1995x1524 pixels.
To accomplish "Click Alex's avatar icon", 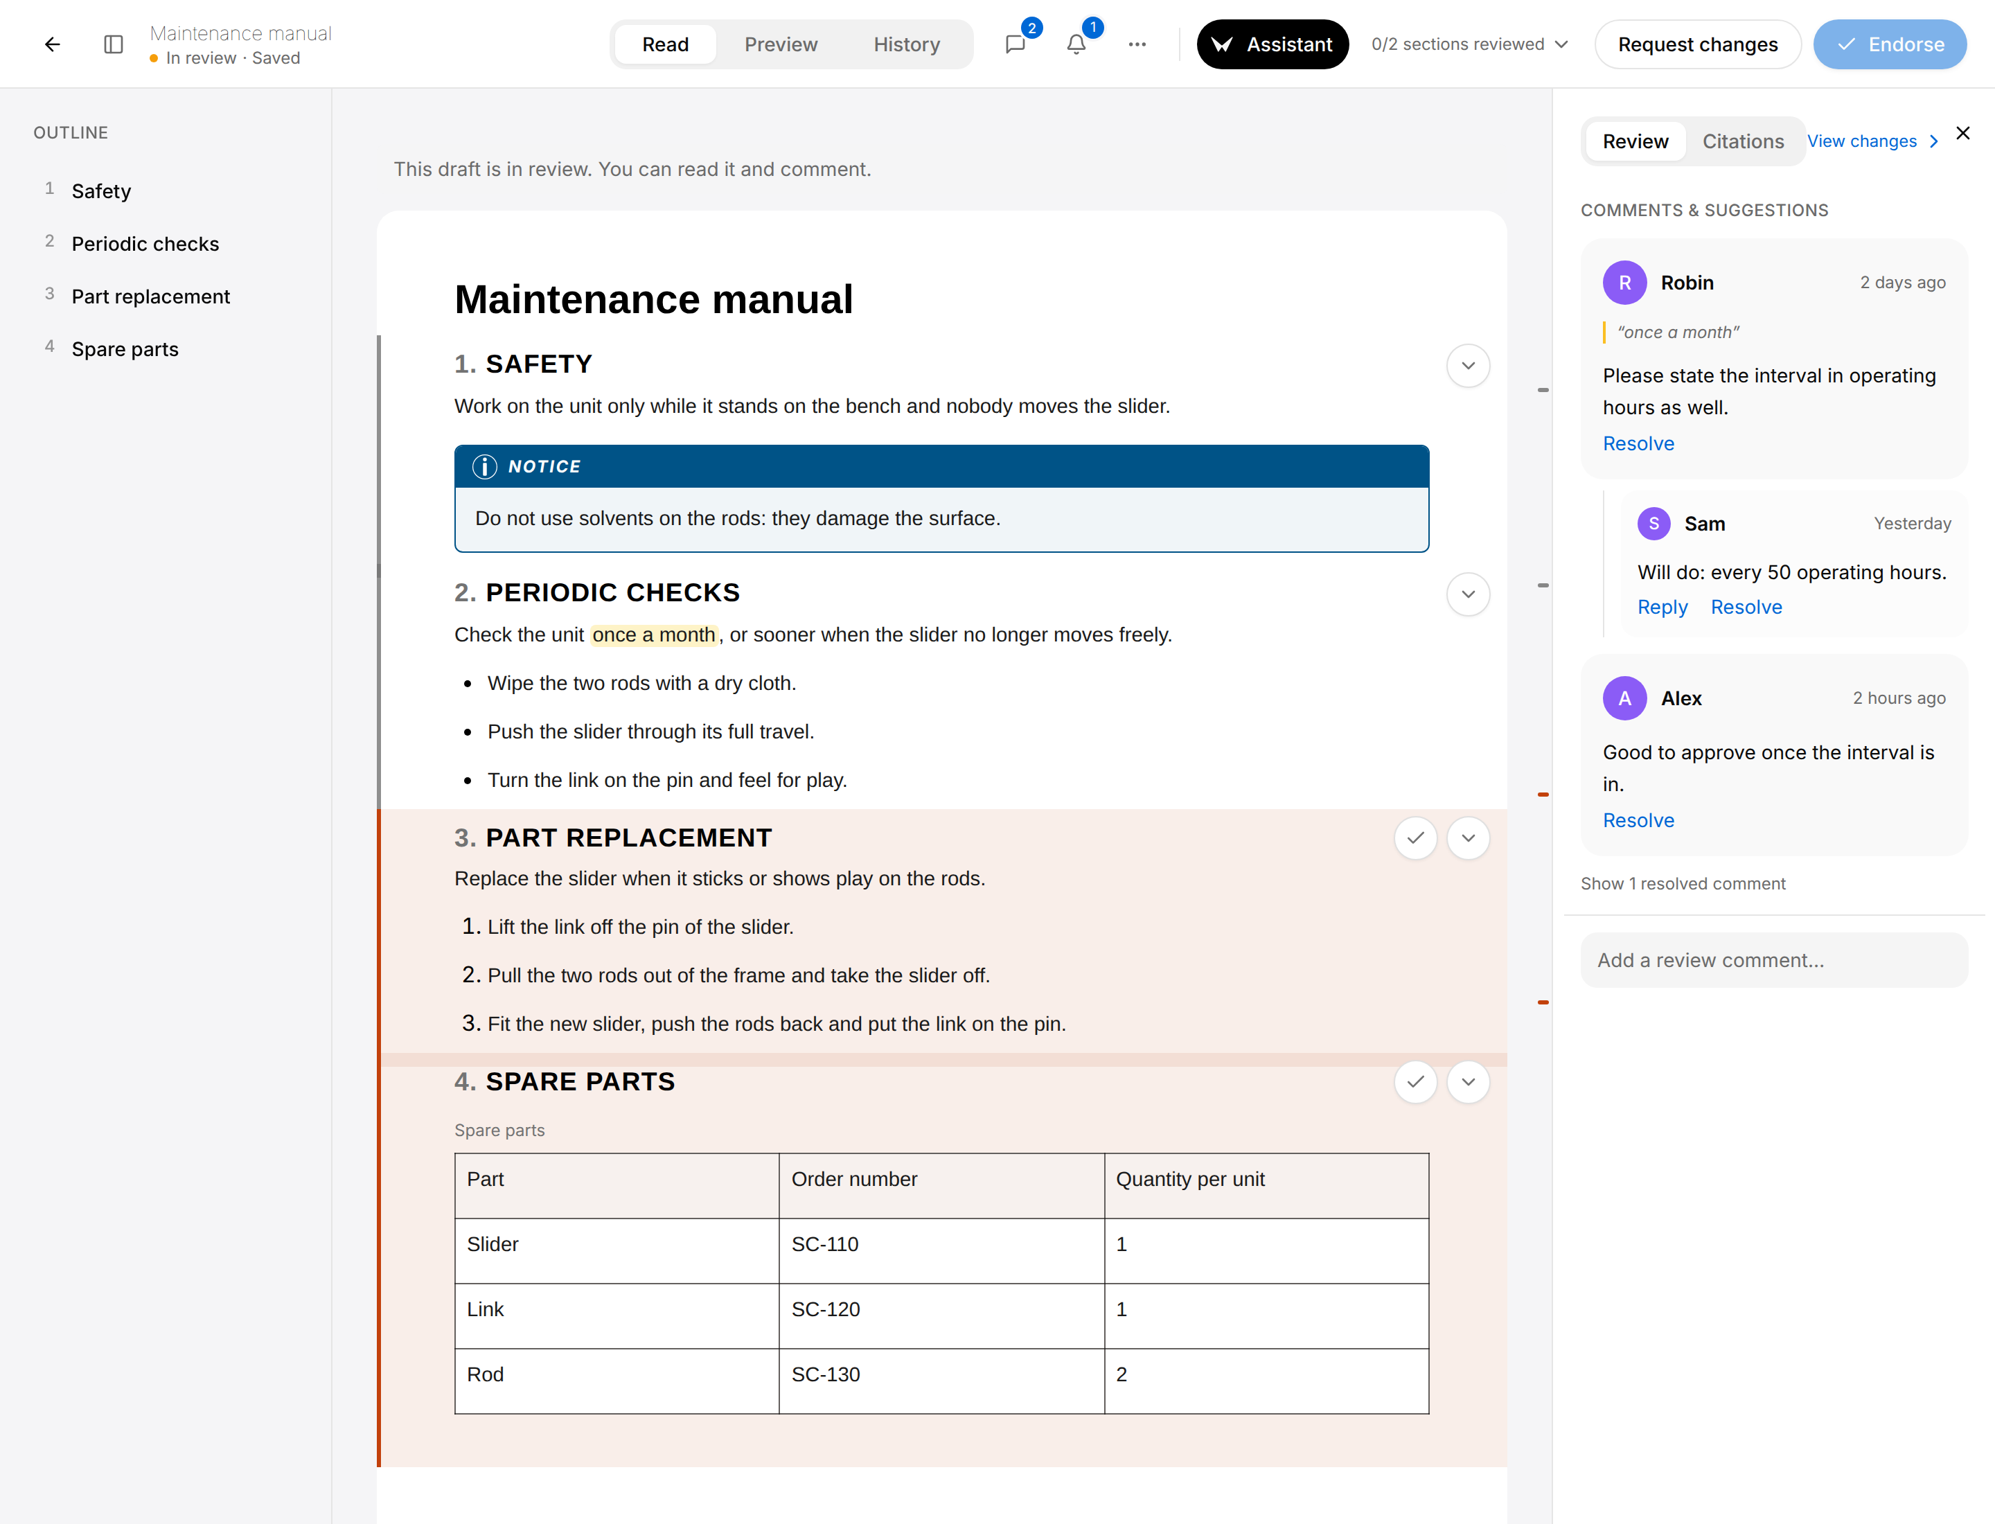I will [x=1624, y=698].
